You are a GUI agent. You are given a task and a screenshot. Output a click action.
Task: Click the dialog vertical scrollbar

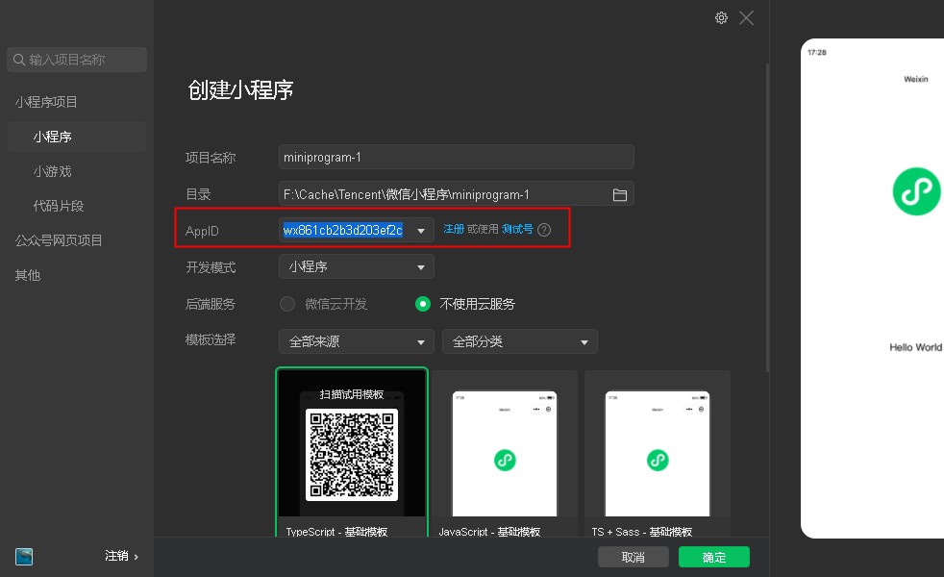tap(767, 216)
